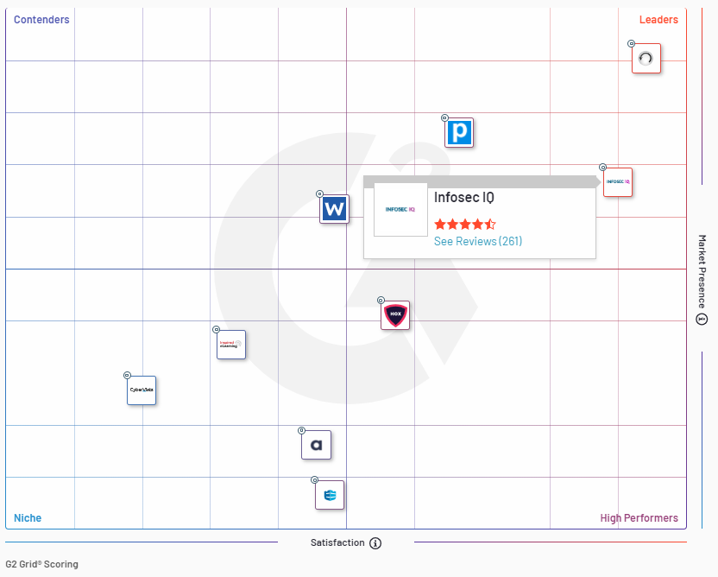Select the blue 'W' logo tile
The width and height of the screenshot is (718, 577).
(334, 209)
